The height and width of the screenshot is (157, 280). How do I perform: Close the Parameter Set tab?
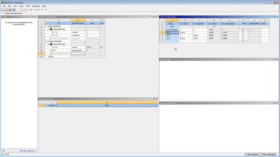46,10
